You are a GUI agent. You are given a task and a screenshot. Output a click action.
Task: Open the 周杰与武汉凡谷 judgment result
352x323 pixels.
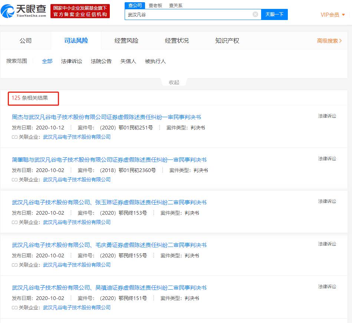click(106, 117)
